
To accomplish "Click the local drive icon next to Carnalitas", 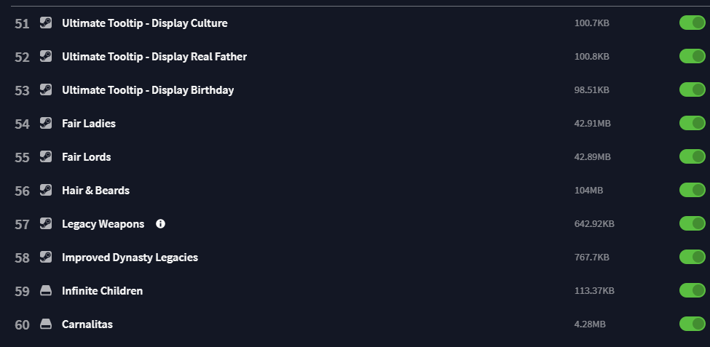I will coord(46,324).
